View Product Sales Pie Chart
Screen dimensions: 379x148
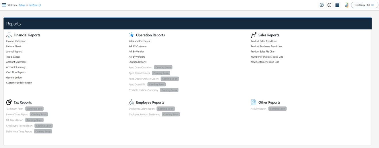(x=263, y=52)
